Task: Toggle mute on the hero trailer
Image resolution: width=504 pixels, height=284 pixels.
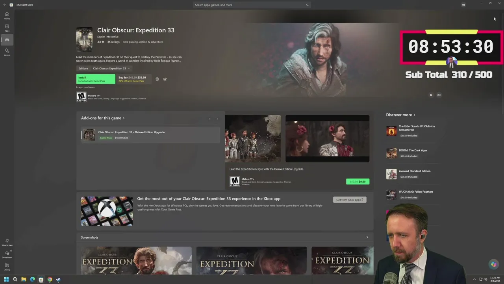Action: 439,95
